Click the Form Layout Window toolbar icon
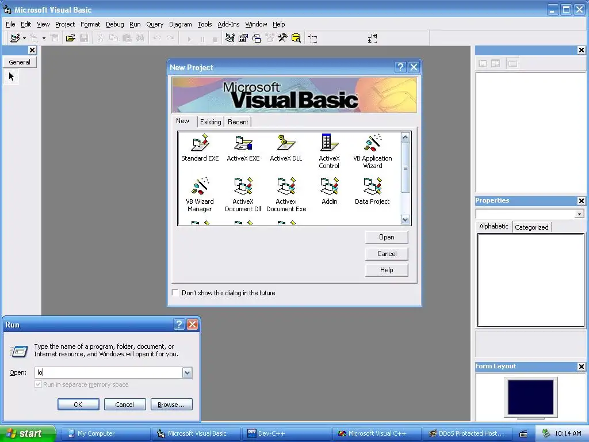 pyautogui.click(x=256, y=38)
